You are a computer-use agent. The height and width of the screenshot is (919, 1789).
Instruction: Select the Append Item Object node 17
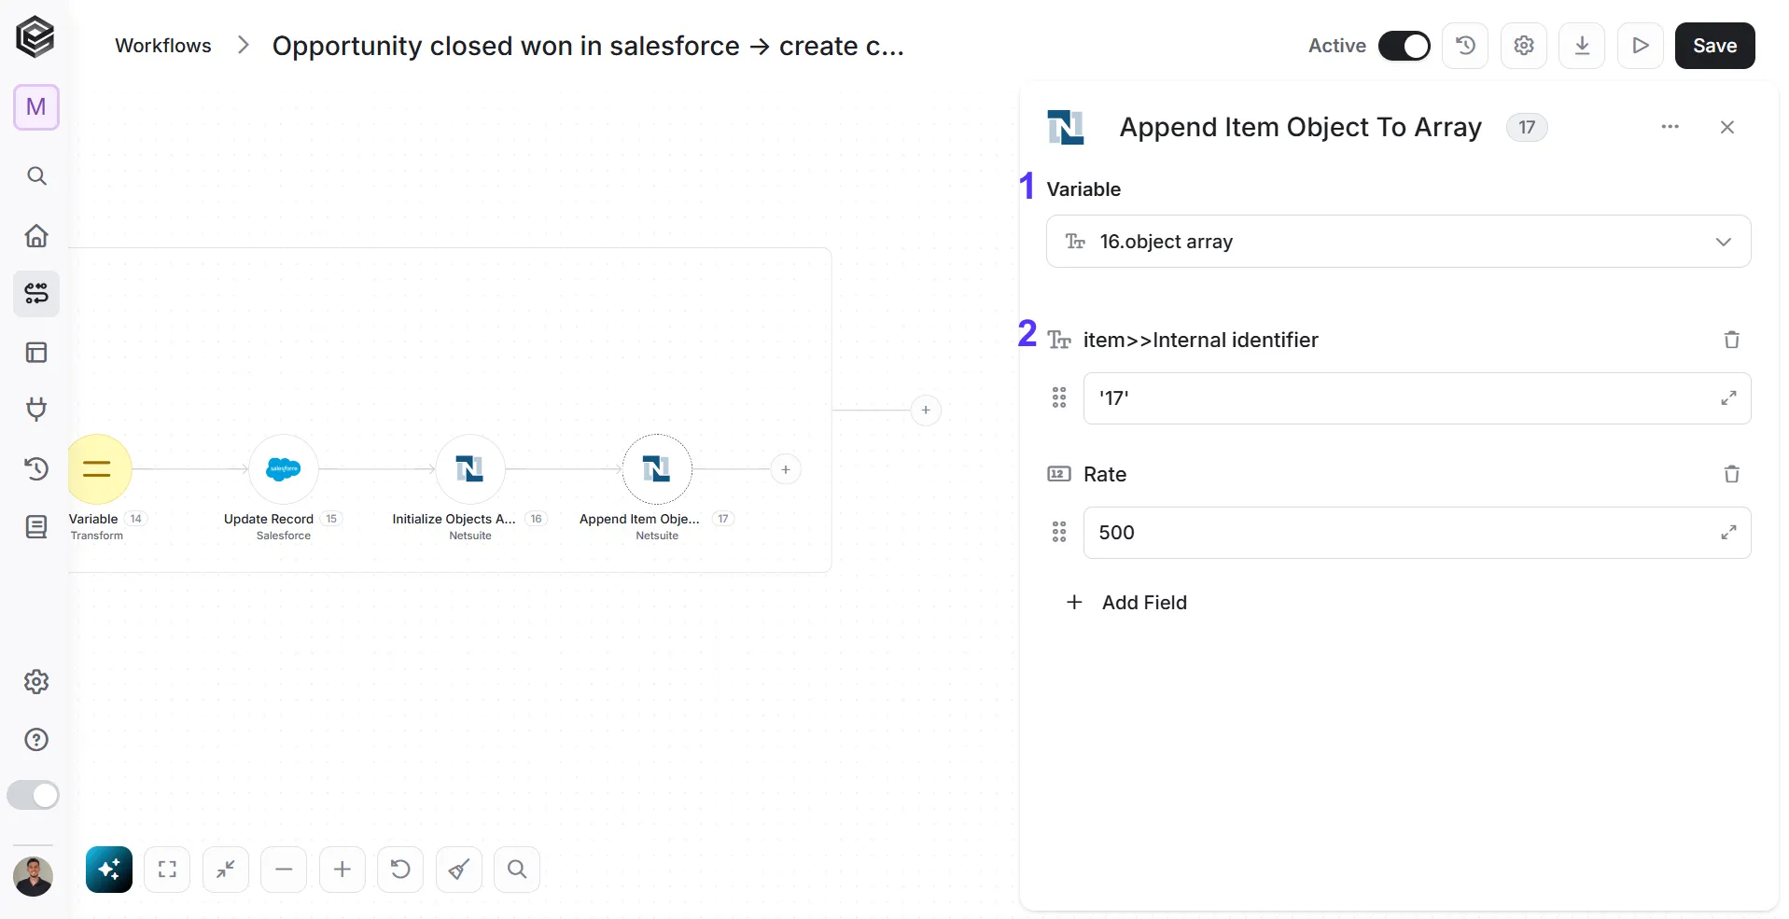(657, 469)
